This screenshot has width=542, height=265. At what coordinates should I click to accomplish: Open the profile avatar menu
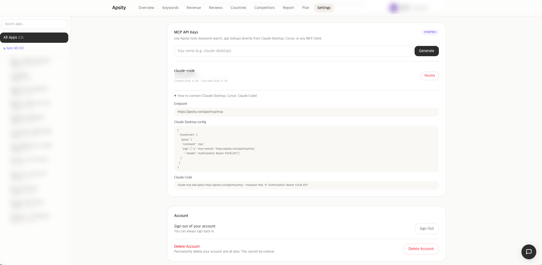393,8
